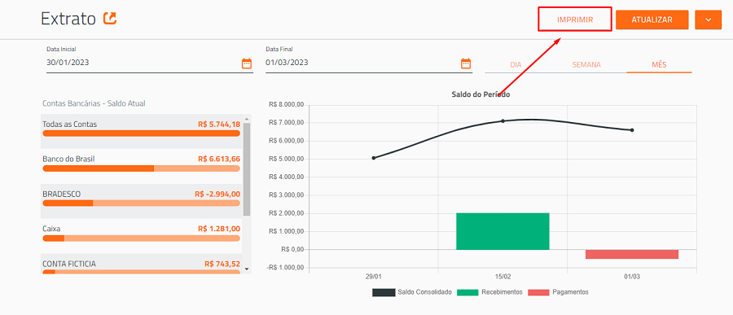
Task: Expand the orange dropdown next to Atualizar
Action: click(709, 20)
